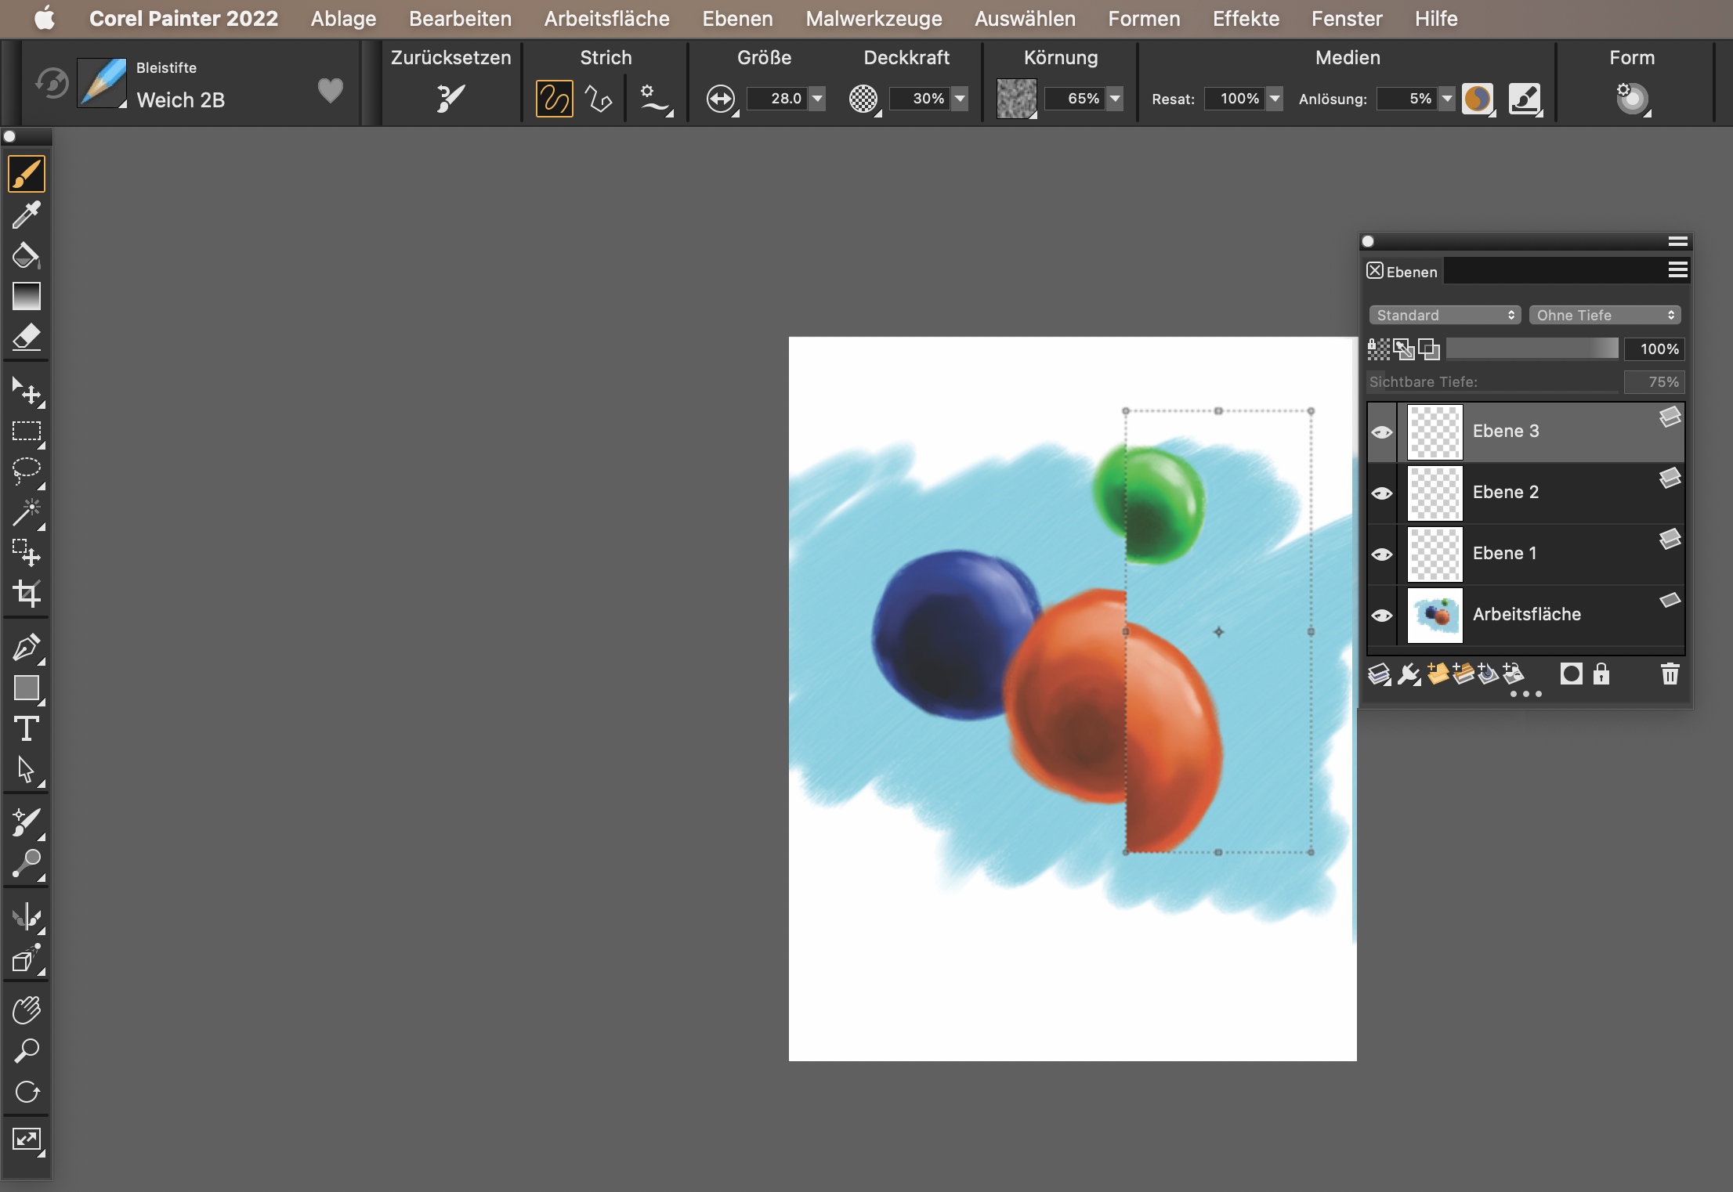
Task: Select the Dropper tool
Action: (x=26, y=215)
